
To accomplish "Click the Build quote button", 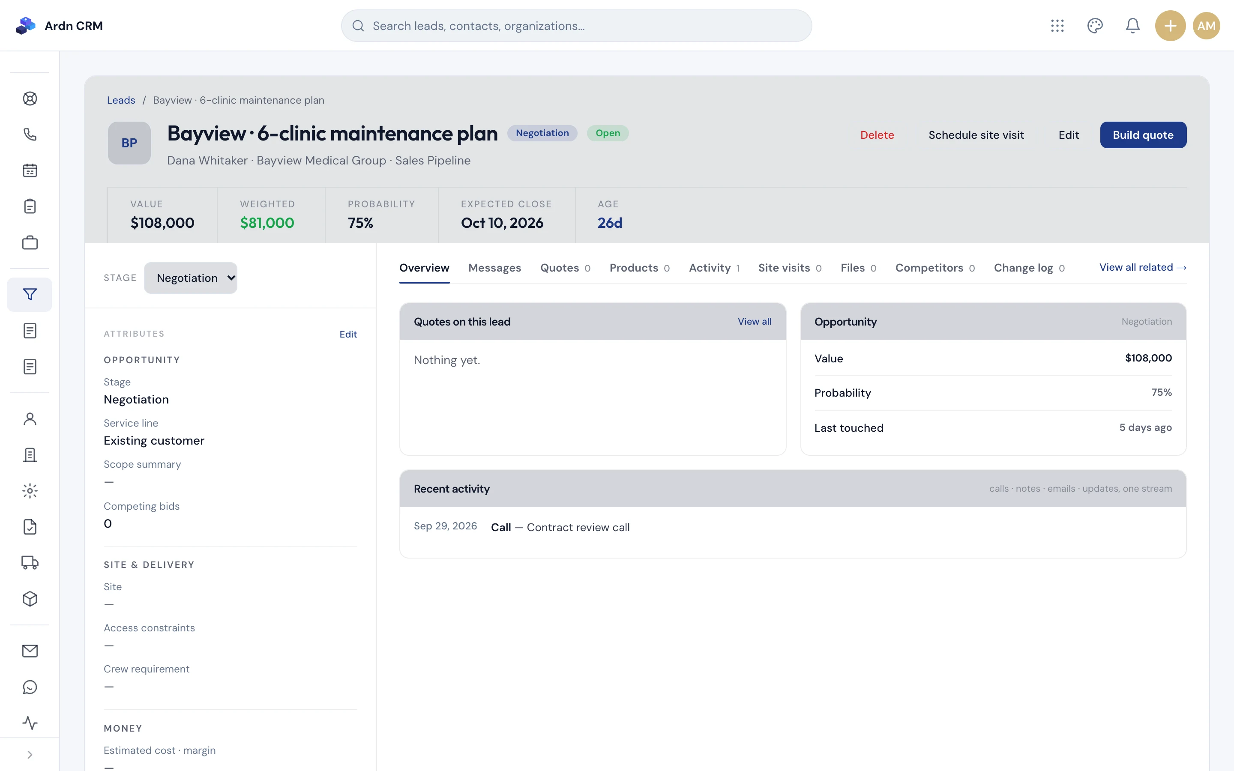I will click(x=1143, y=135).
